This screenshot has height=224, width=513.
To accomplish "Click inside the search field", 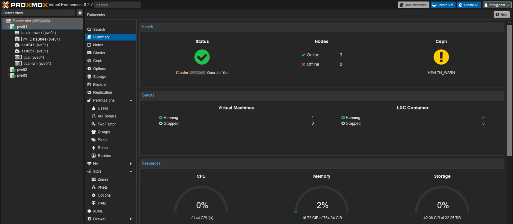I will tap(117, 5).
